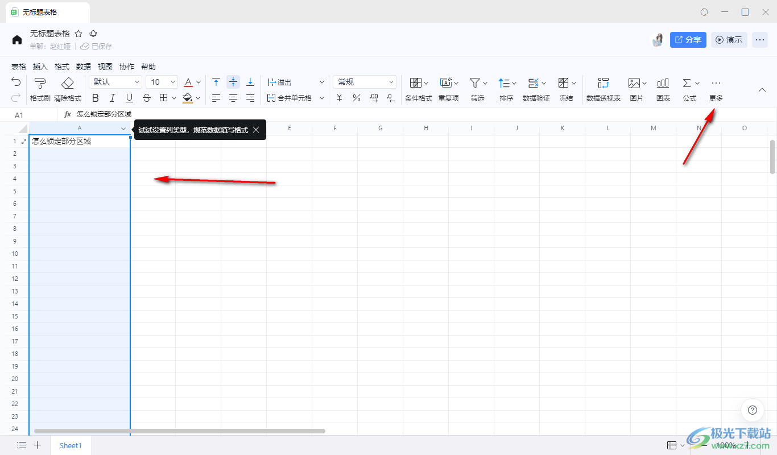Screen dimensions: 777x455
Task: Open the 默认 font family dropdown
Action: click(x=115, y=82)
